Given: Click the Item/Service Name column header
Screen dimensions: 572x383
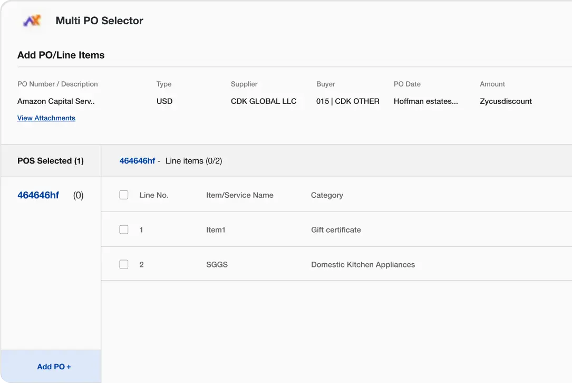Looking at the screenshot, I should [239, 195].
